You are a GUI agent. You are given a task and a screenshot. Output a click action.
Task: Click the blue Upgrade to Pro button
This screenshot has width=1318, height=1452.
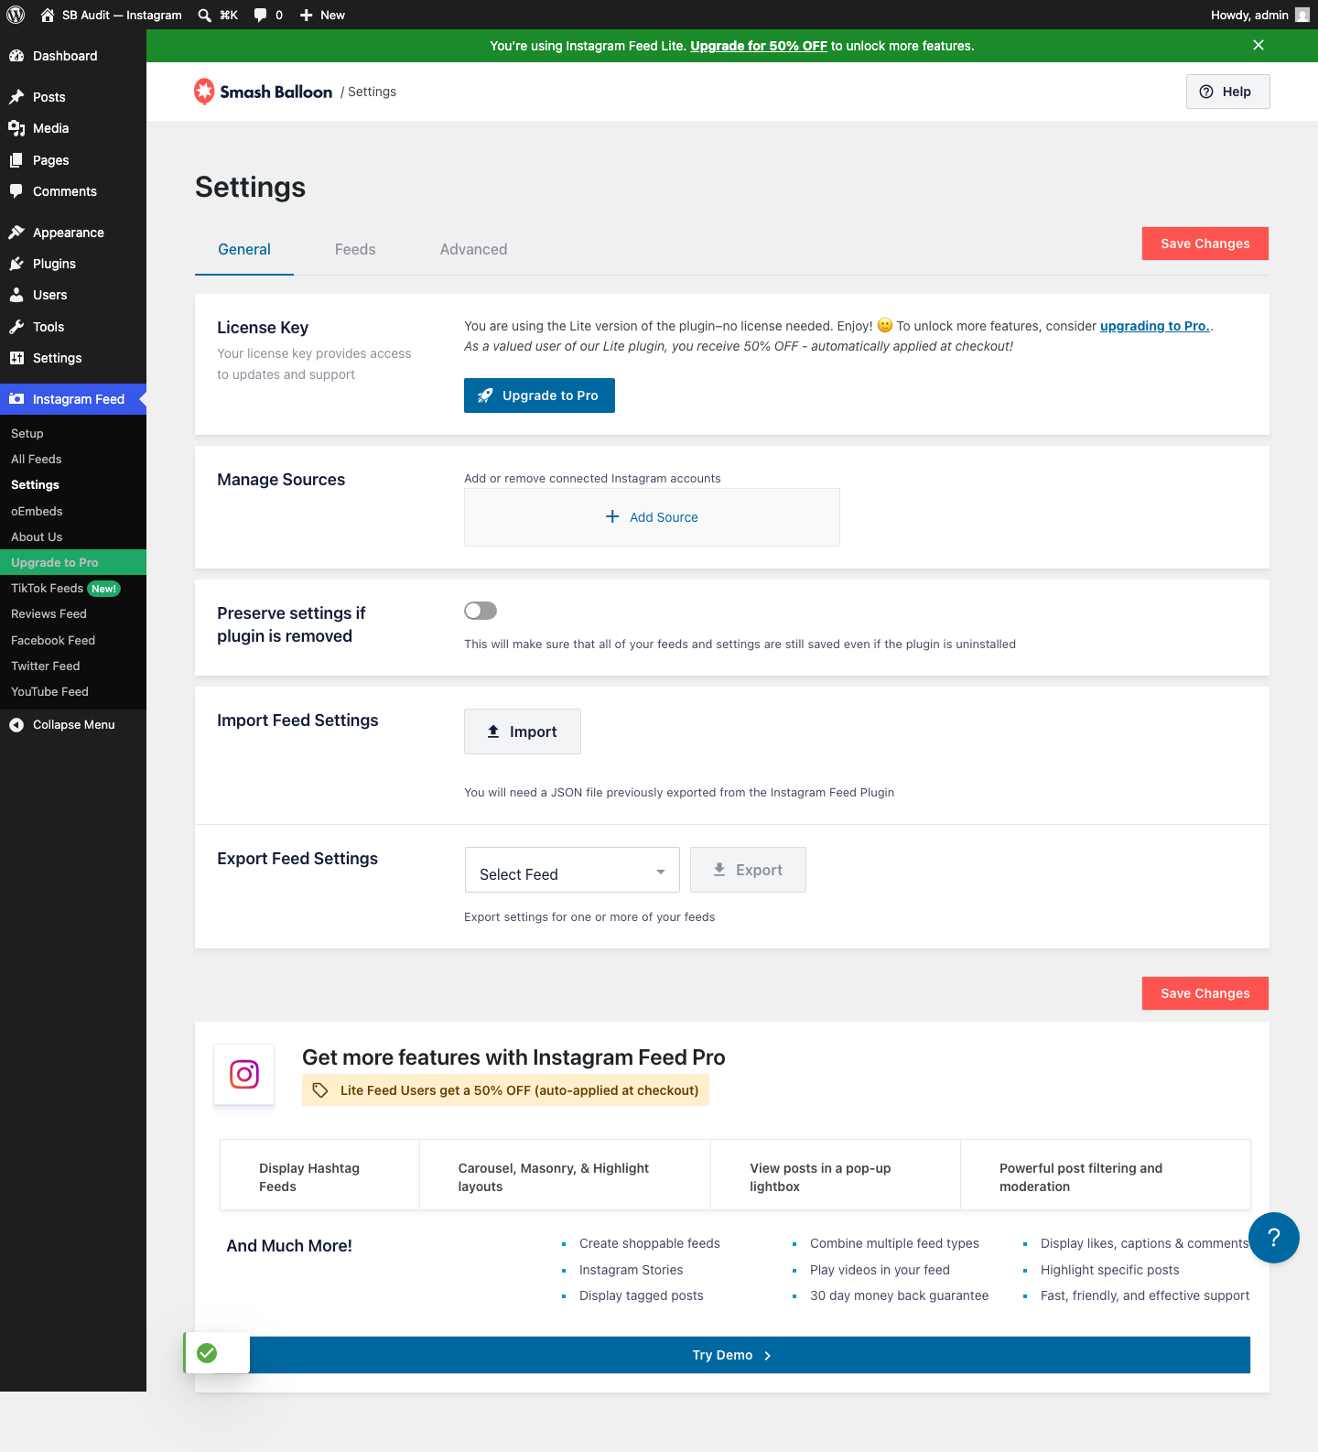click(539, 396)
